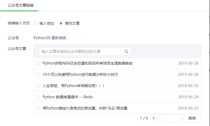Choose the 10个数据分析小技巧 article radio
The width and height of the screenshot is (210, 126).
coord(38,75)
